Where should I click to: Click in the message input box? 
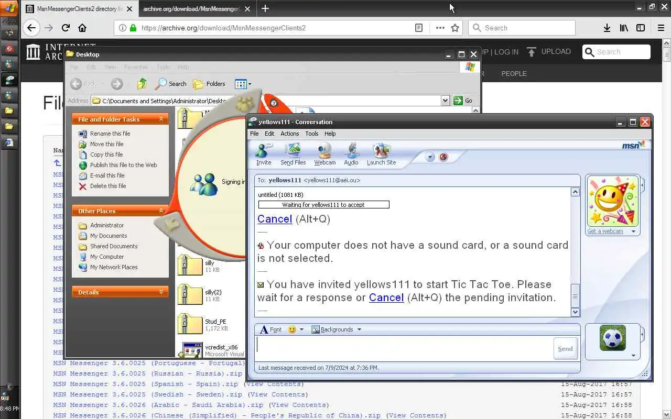(404, 348)
